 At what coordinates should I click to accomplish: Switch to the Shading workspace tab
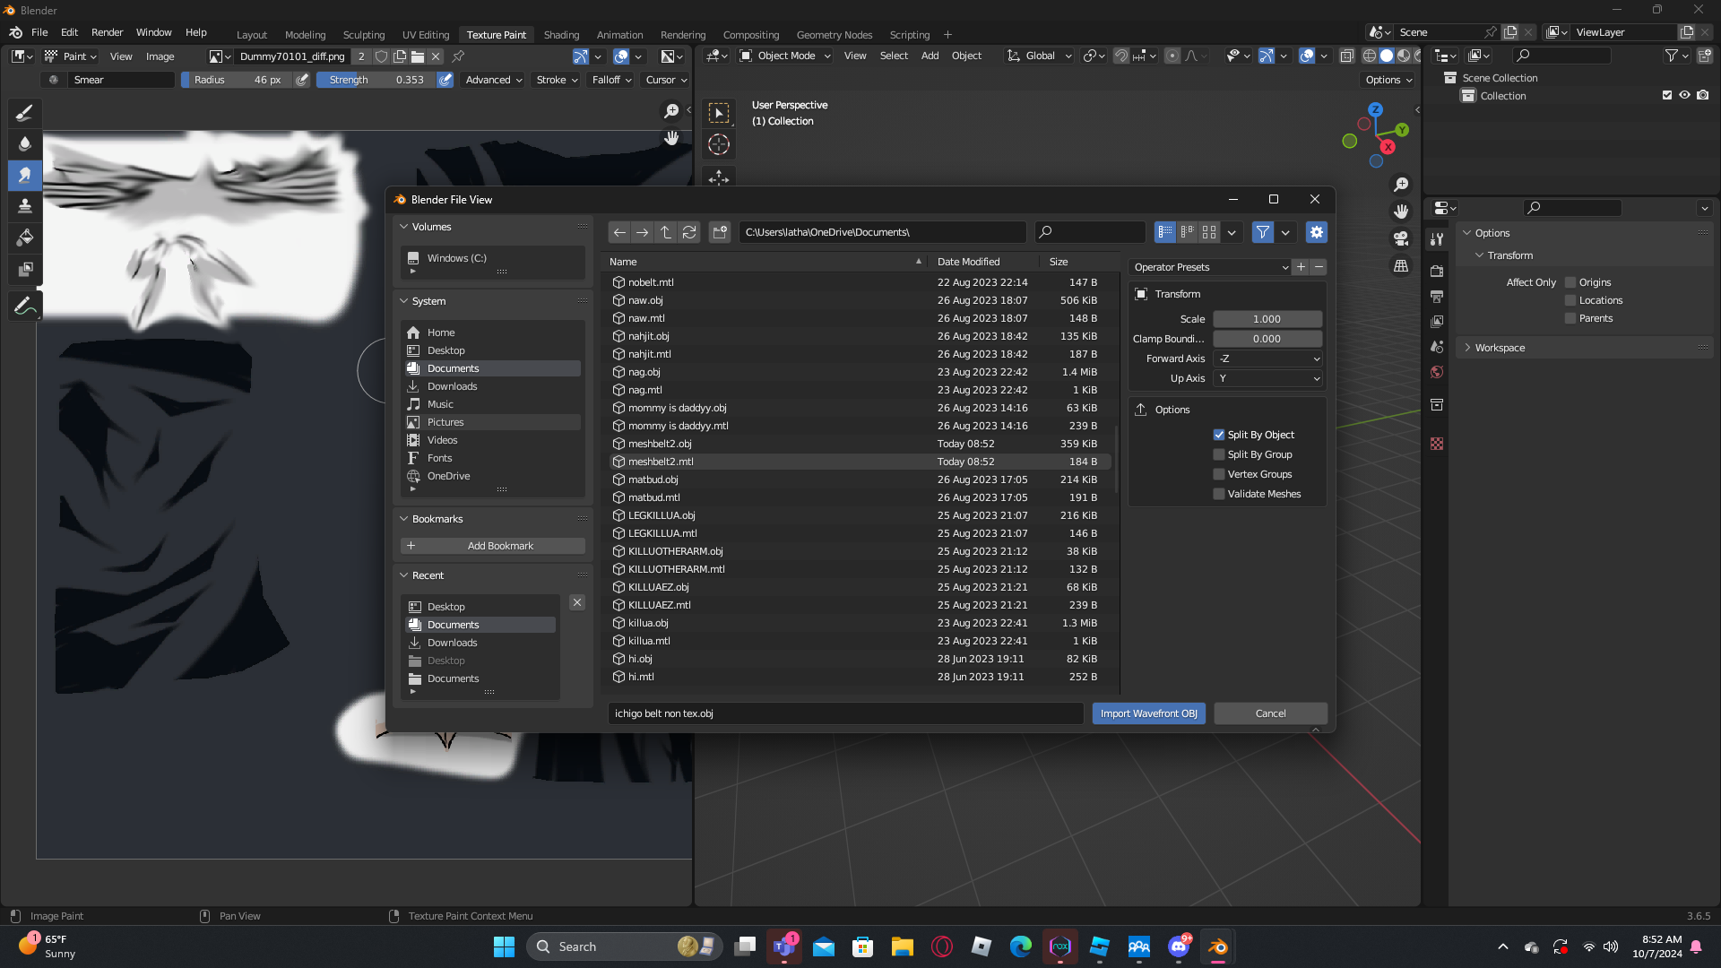tap(561, 35)
